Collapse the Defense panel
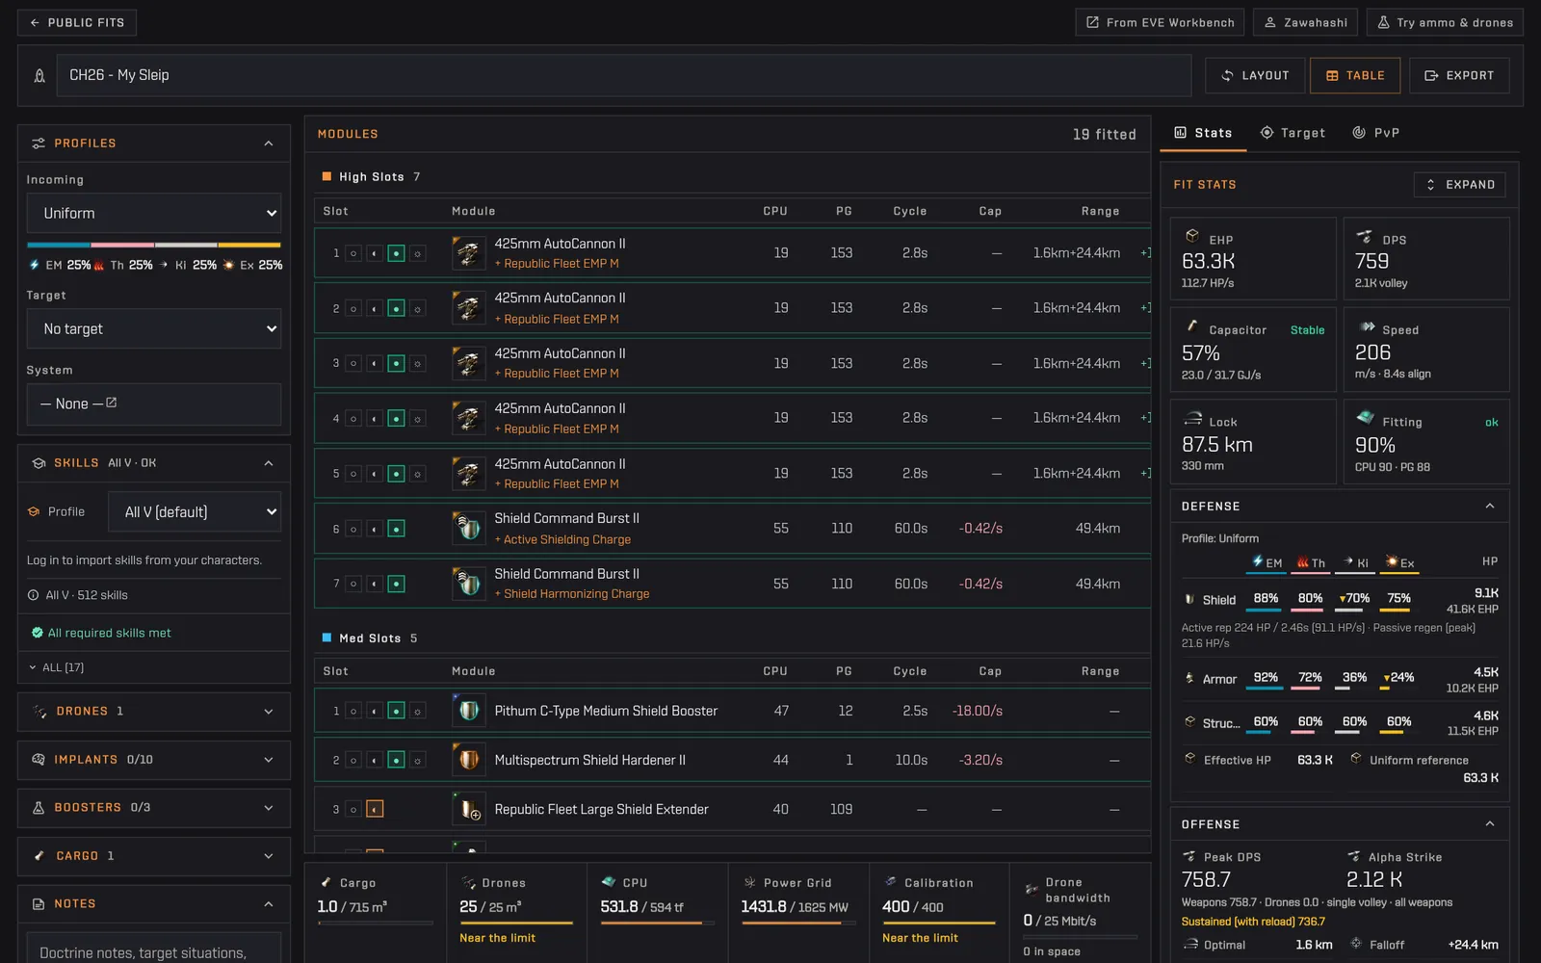The height and width of the screenshot is (963, 1541). [x=1490, y=507]
